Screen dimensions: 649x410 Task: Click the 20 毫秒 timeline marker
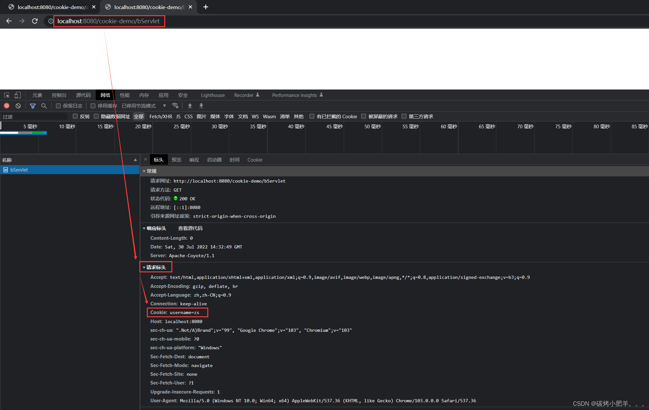point(143,126)
